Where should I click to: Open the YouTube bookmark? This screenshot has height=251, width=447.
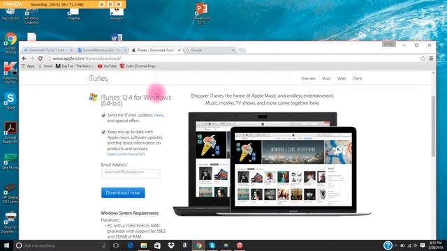(107, 66)
